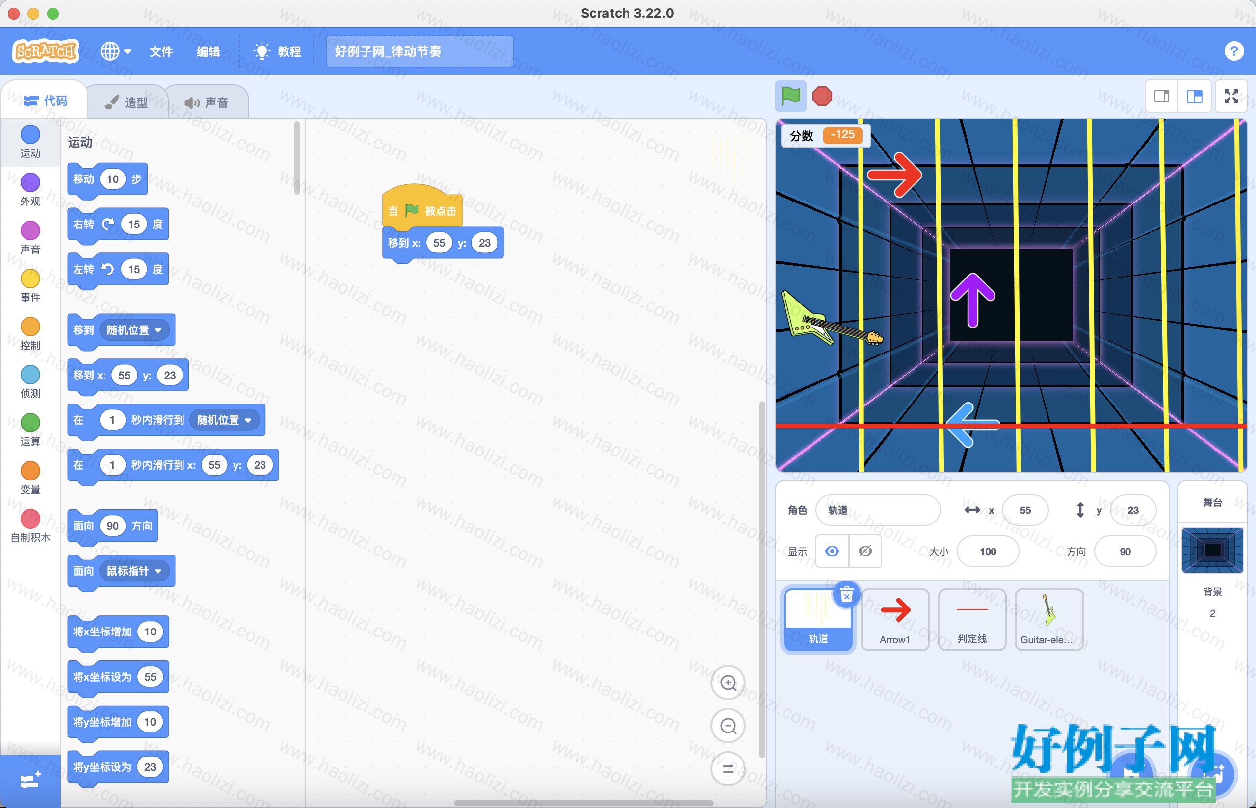Select the 侦测 block category
Screen dimensions: 1256x808
pyautogui.click(x=30, y=382)
